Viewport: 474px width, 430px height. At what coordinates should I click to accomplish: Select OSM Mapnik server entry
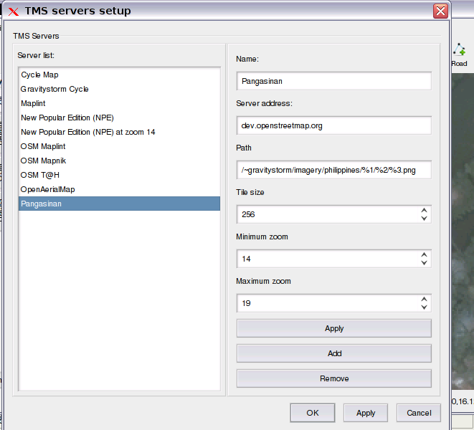(119, 161)
